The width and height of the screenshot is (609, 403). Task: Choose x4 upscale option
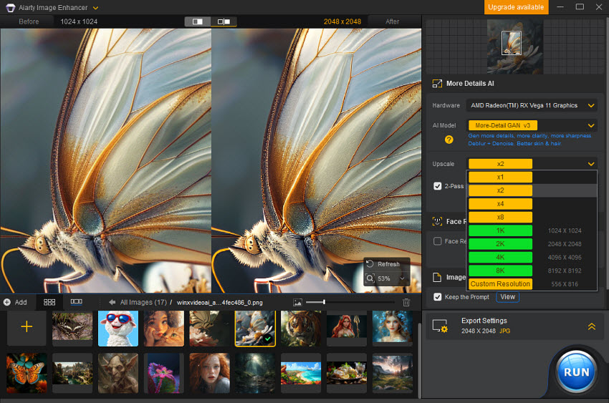pos(500,204)
